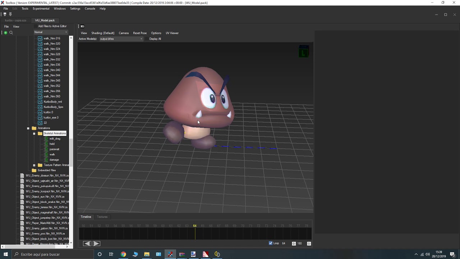Collapse the Skeletal Animations node
The image size is (460, 259).
click(x=34, y=133)
